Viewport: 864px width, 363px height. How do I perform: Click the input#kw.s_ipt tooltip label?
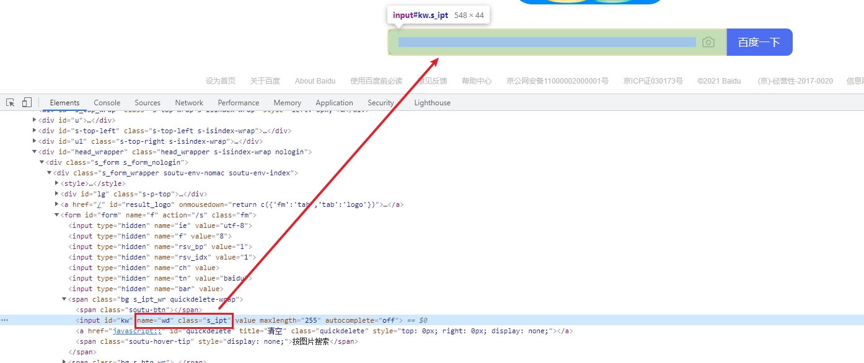tap(420, 15)
